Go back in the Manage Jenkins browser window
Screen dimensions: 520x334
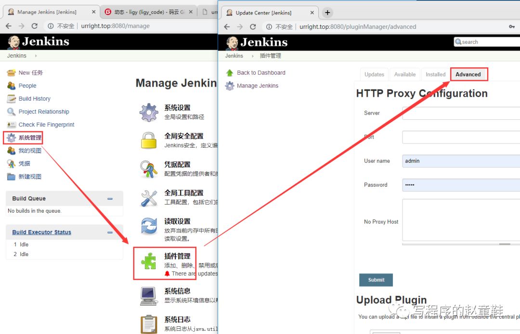tap(9, 26)
